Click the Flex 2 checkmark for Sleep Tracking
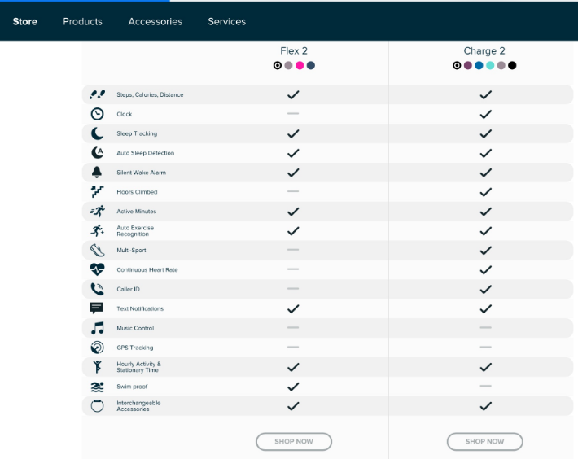Image resolution: width=578 pixels, height=459 pixels. click(x=293, y=133)
